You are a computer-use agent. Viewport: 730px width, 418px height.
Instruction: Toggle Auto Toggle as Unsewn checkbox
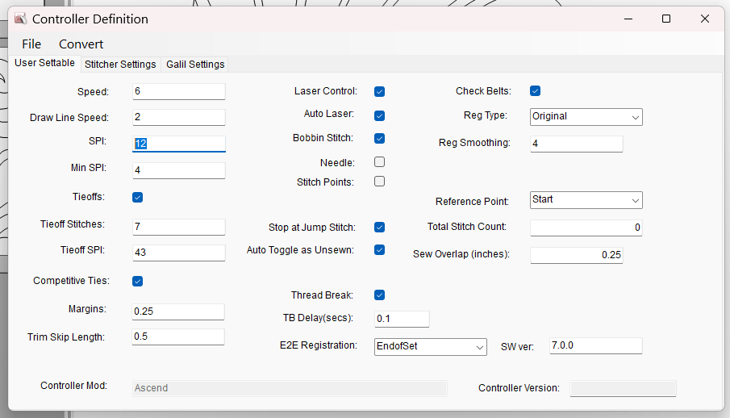pyautogui.click(x=379, y=250)
